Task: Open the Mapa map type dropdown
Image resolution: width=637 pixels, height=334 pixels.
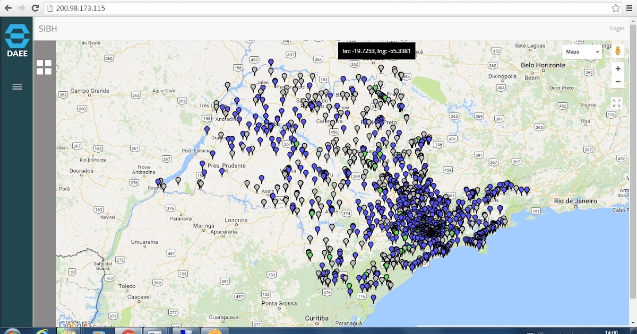Action: click(x=581, y=51)
